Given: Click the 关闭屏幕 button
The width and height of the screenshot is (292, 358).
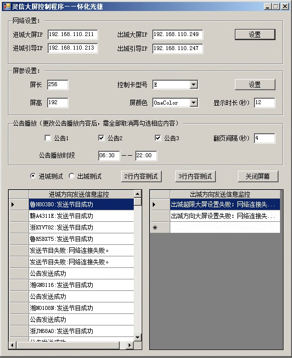Looking at the screenshot, I should 258,176.
